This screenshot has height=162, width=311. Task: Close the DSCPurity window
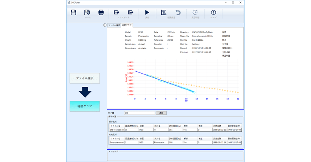click(x=240, y=3)
